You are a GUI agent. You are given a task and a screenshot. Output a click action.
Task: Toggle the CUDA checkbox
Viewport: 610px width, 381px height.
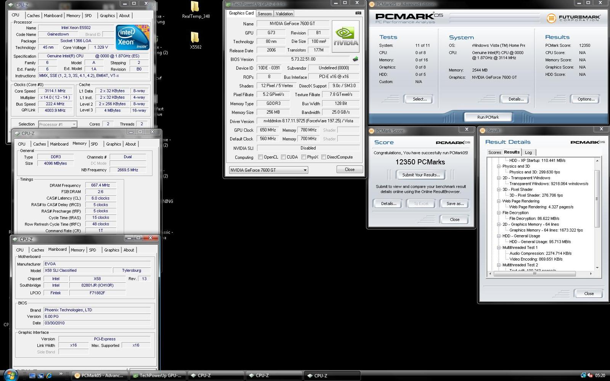click(283, 157)
